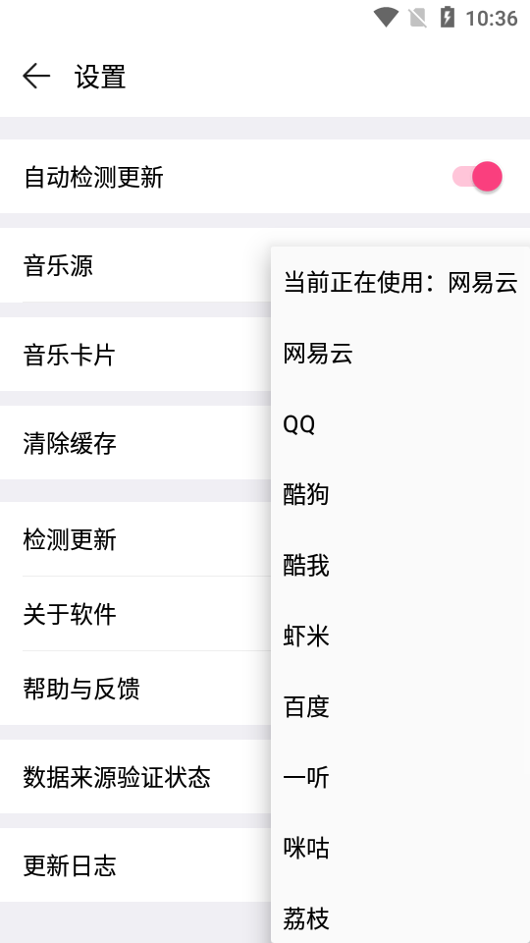
Task: Tap 检测更新 to check updates
Action: pos(135,539)
